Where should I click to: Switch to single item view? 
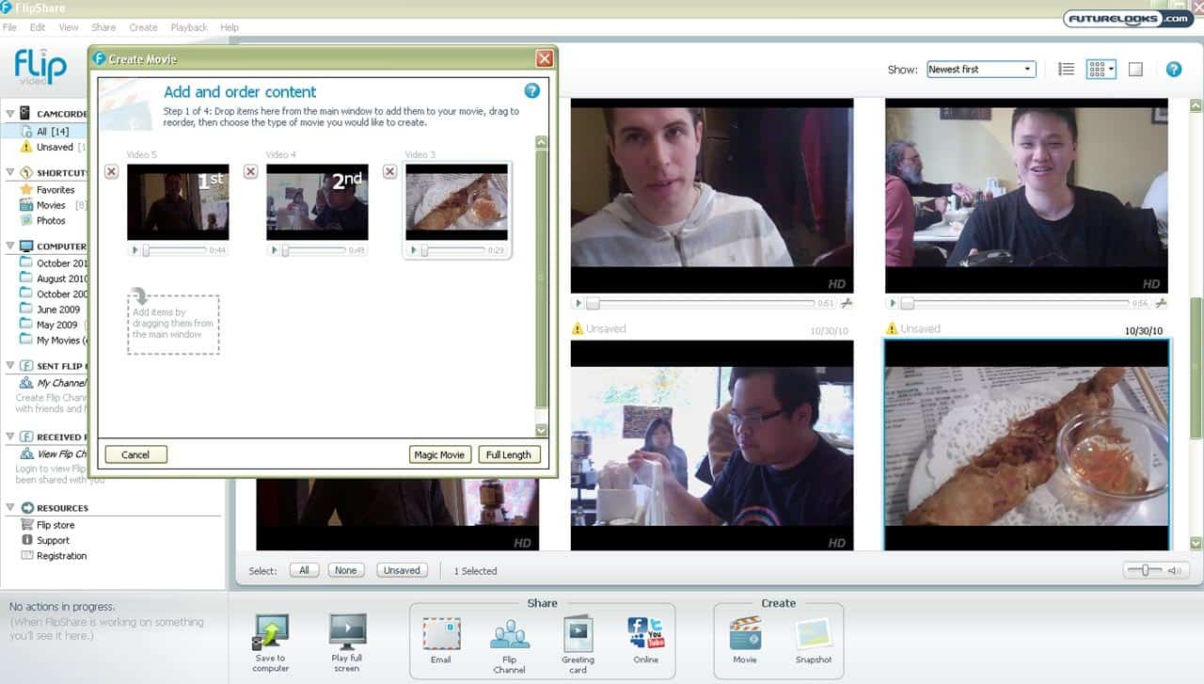1135,70
